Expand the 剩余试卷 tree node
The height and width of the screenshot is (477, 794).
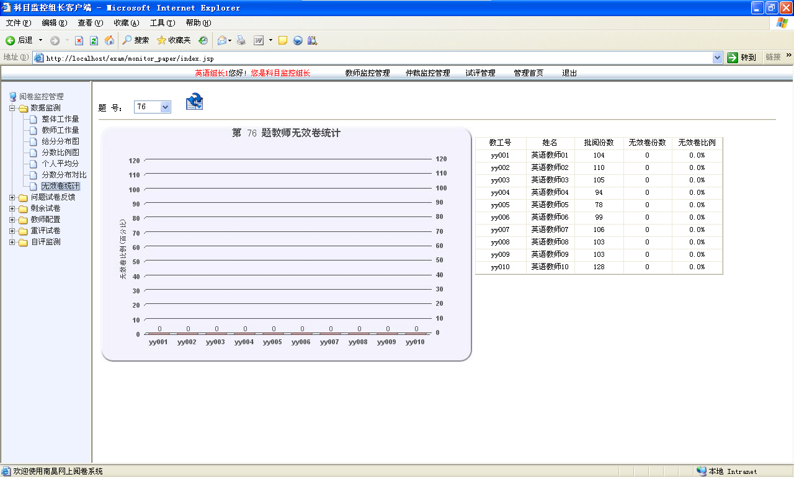tap(12, 208)
